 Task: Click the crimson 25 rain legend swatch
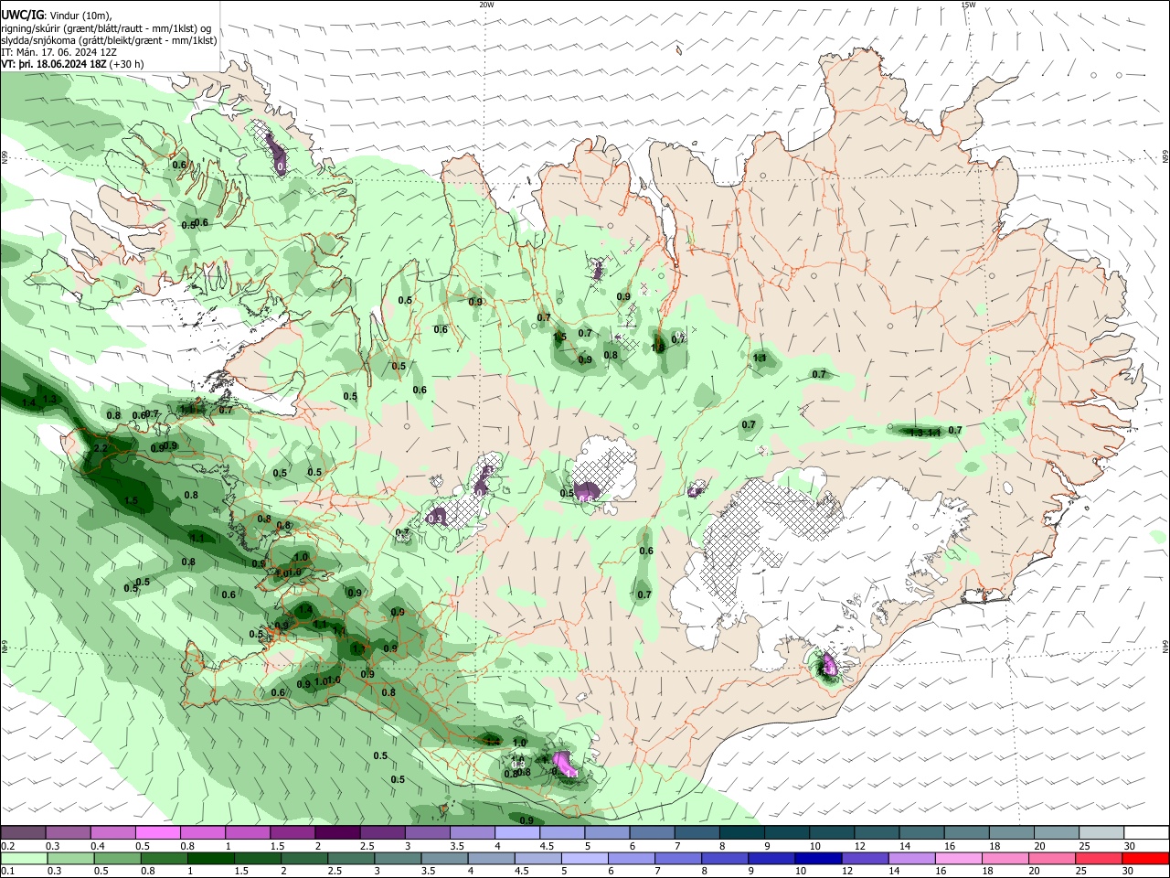pyautogui.click(x=1099, y=858)
